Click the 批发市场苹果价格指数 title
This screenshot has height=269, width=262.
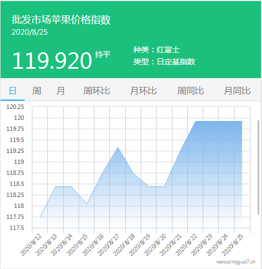pyautogui.click(x=61, y=20)
